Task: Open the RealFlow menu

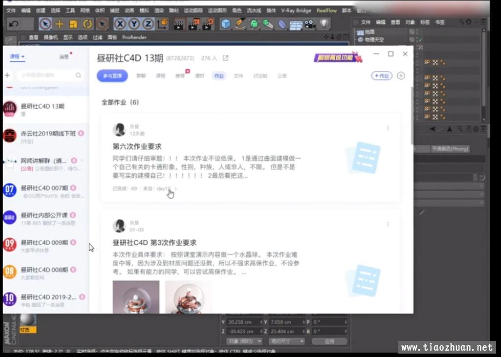Action: pyautogui.click(x=327, y=11)
